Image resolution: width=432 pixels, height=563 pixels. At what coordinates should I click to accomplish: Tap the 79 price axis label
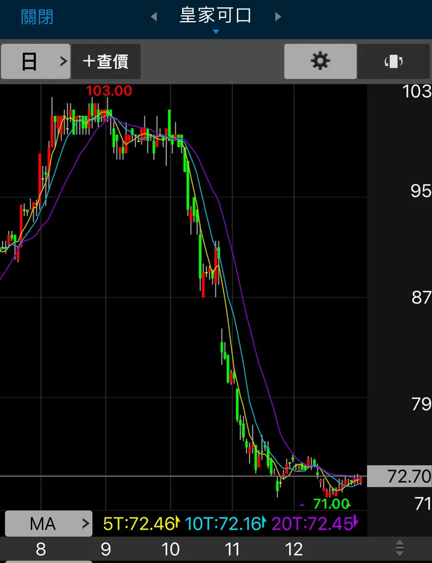421,404
